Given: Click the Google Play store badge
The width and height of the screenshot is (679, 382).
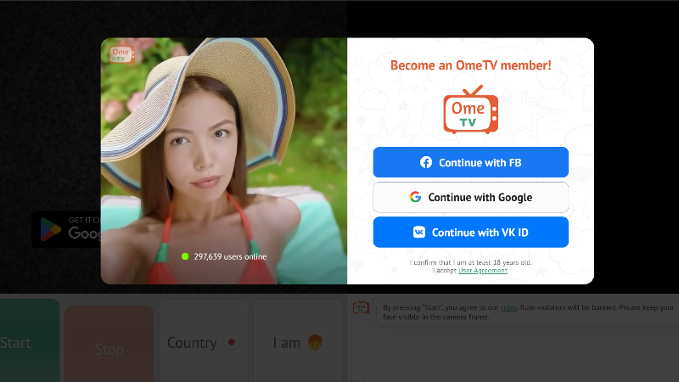Looking at the screenshot, I should [x=66, y=229].
